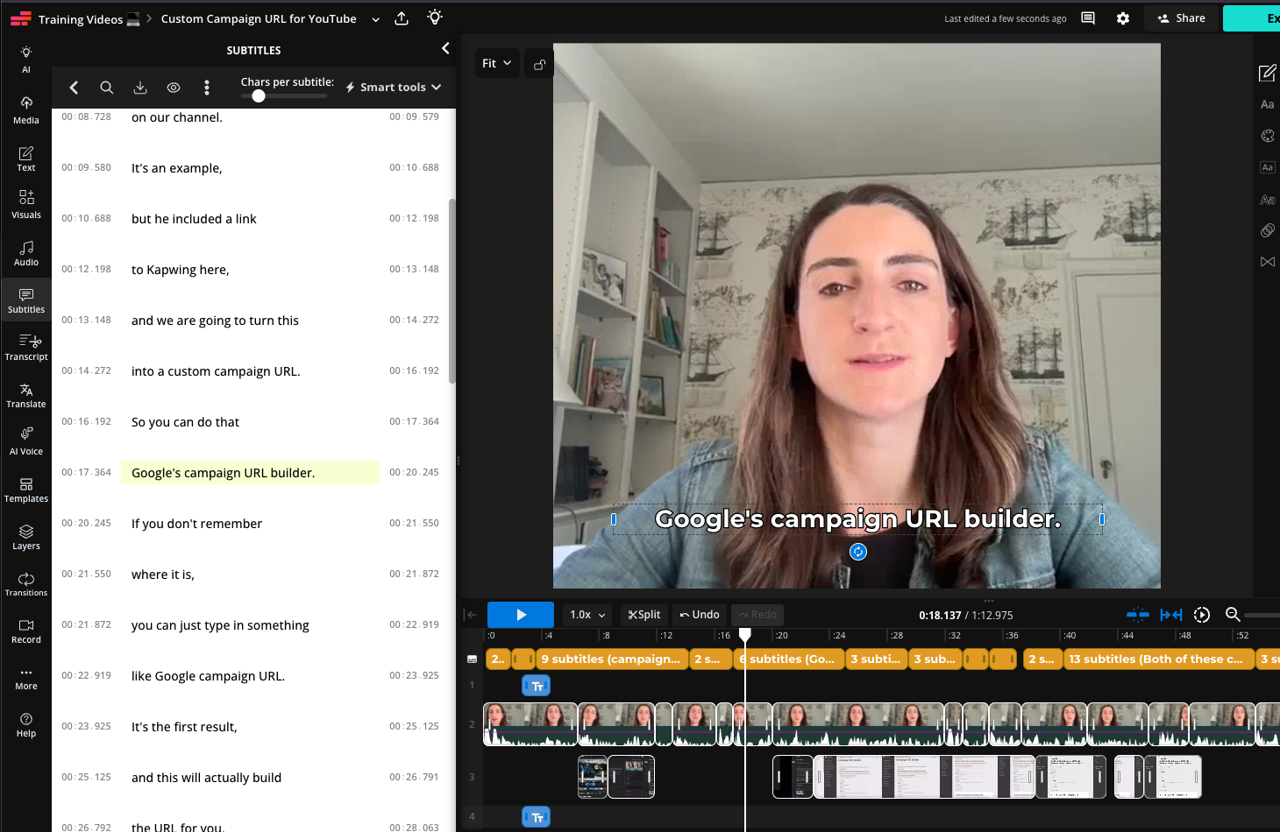This screenshot has height=832, width=1280.
Task: Click the upload icon in the header
Action: (x=402, y=18)
